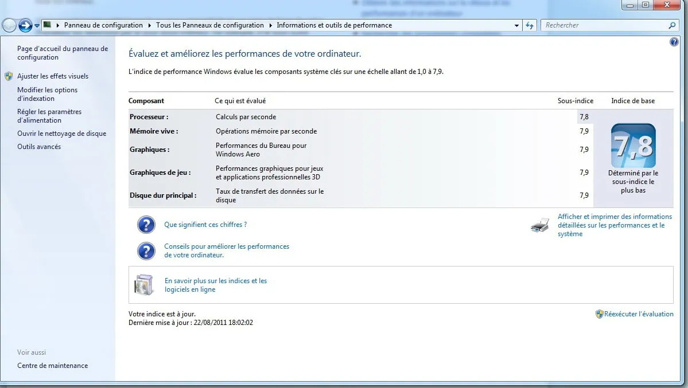Viewport: 688px width, 388px height.
Task: Open 'Modifier les options d'indexation'
Action: pos(47,94)
